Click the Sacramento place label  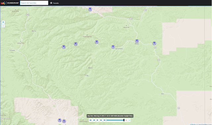click(119, 48)
